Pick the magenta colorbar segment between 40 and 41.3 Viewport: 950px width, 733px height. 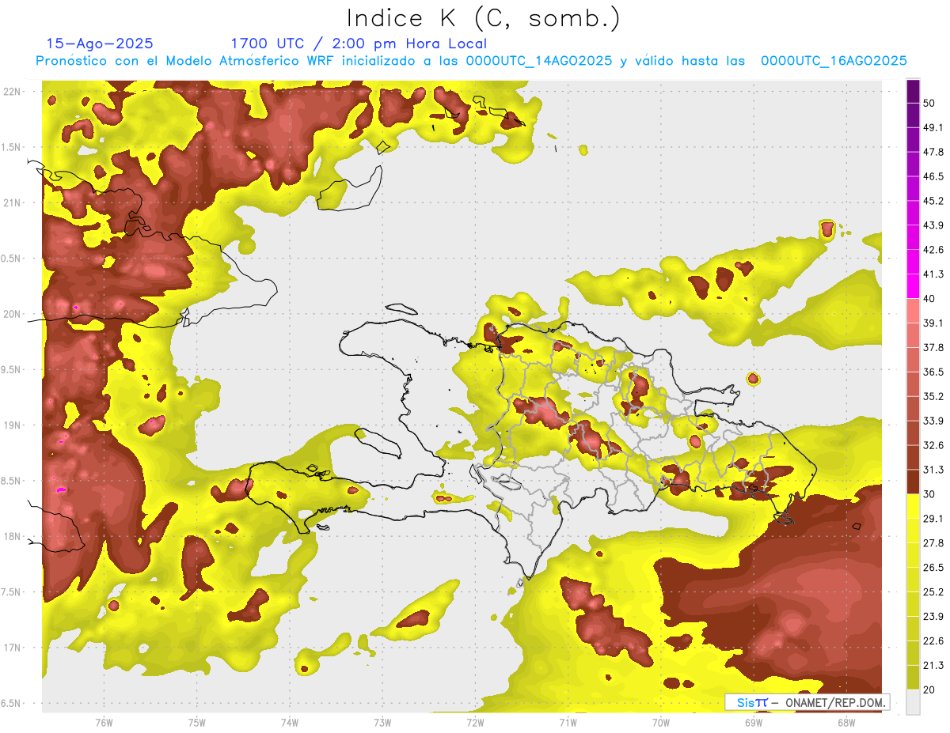[913, 286]
